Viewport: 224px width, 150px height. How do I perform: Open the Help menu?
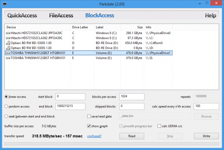point(210,15)
